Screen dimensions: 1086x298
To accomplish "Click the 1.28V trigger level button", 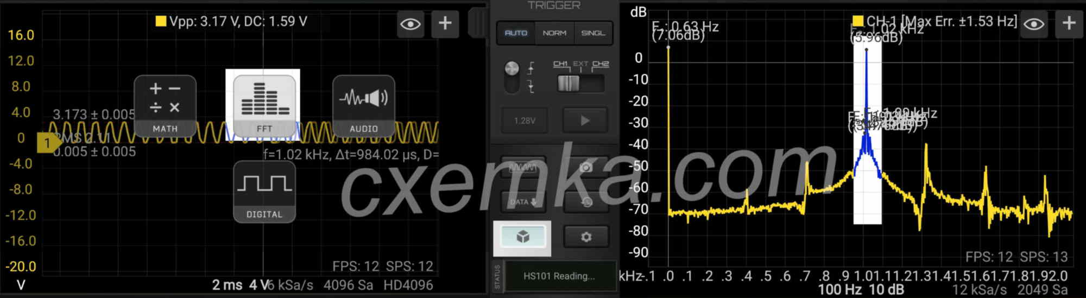I will 524,121.
